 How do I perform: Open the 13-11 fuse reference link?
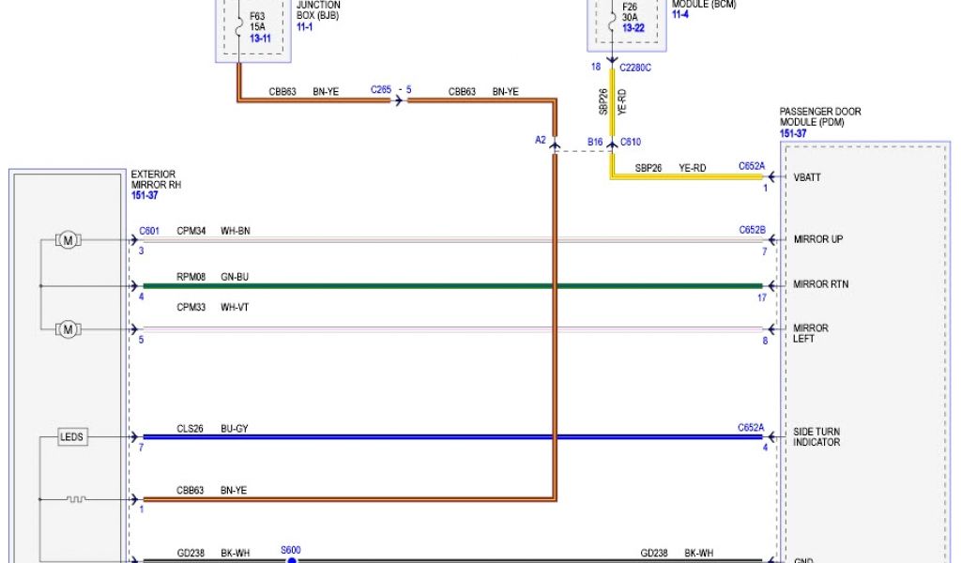tap(260, 39)
